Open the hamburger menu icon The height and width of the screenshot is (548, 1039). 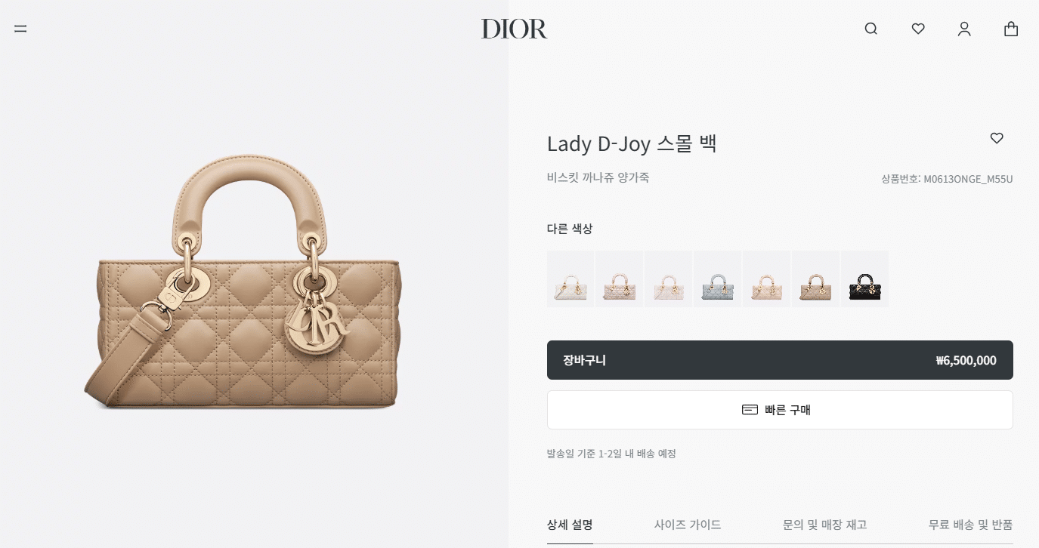pyautogui.click(x=20, y=29)
